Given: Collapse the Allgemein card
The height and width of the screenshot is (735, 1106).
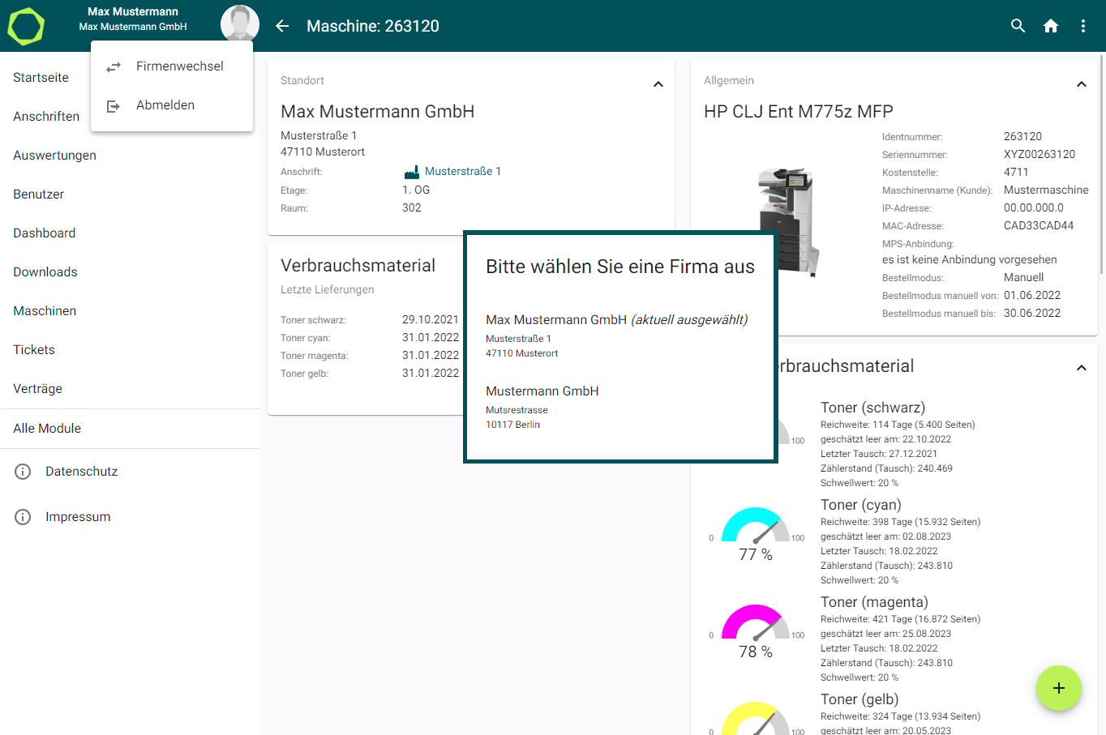Looking at the screenshot, I should 1081,84.
